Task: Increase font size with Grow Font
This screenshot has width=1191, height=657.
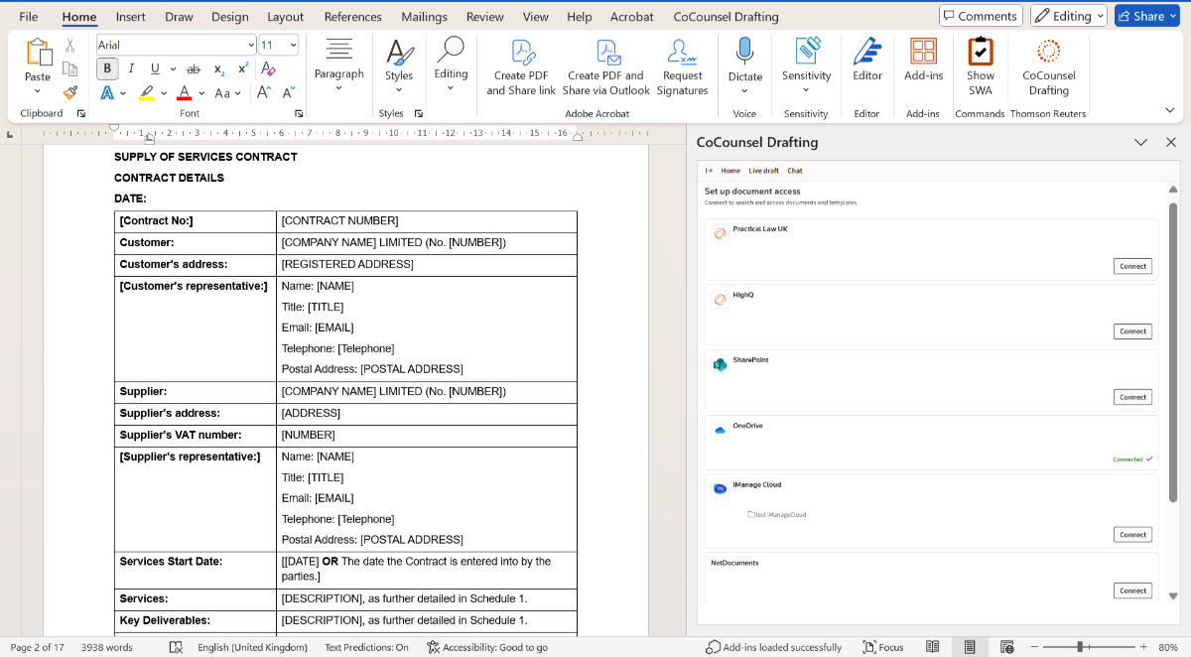Action: pyautogui.click(x=264, y=92)
